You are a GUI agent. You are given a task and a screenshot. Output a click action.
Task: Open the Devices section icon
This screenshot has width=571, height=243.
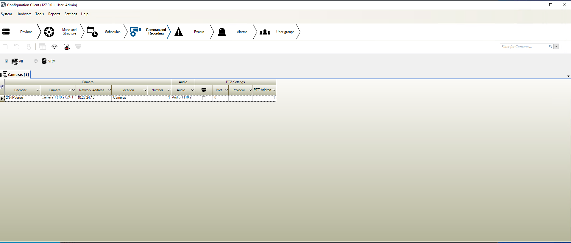point(6,32)
